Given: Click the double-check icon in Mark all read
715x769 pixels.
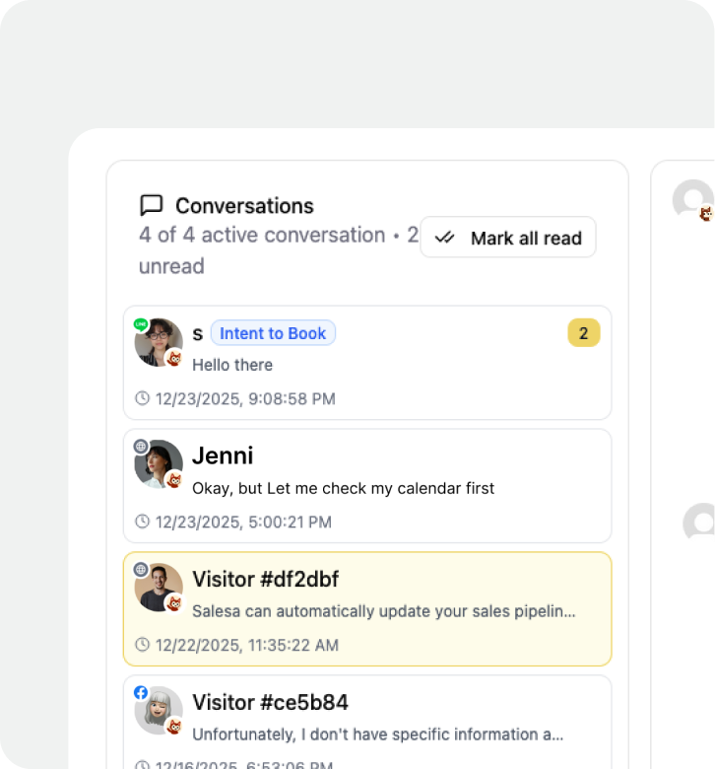Looking at the screenshot, I should pos(445,238).
